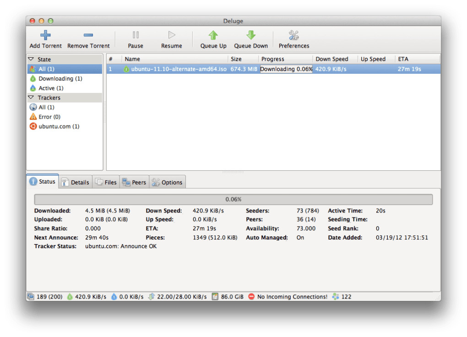Filter by Active (1) state
Screen dimensions: 467x337
[x=65, y=88]
